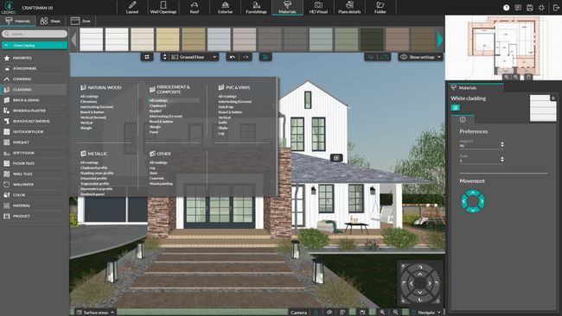The image size is (562, 316).
Task: Click the fit-view icon in bottom bar
Action: (362, 312)
